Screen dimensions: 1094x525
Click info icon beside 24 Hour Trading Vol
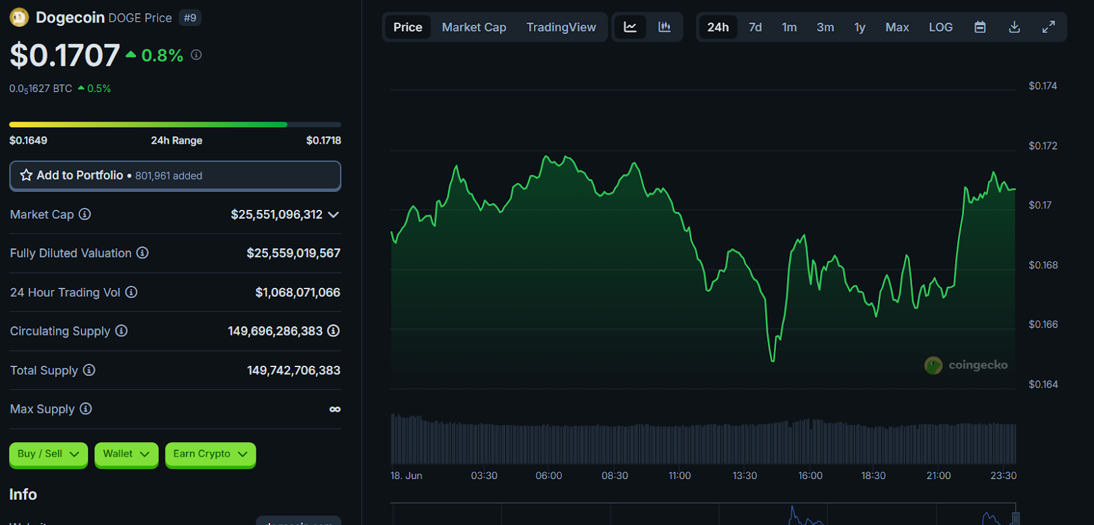131,293
